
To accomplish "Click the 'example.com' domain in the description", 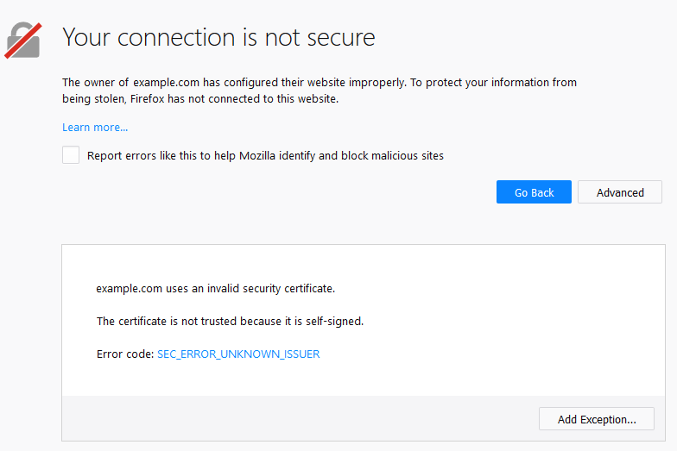I will pyautogui.click(x=161, y=83).
